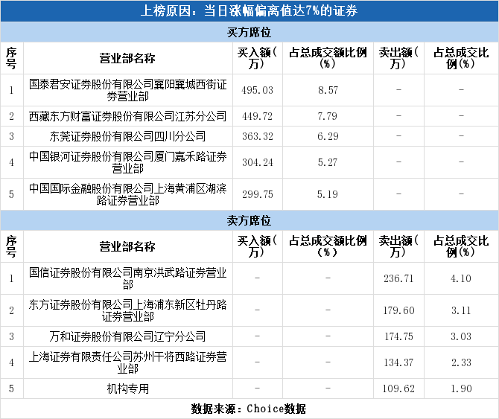Click 占总成交比例(%) header in seller table
The image size is (499, 419).
(461, 246)
